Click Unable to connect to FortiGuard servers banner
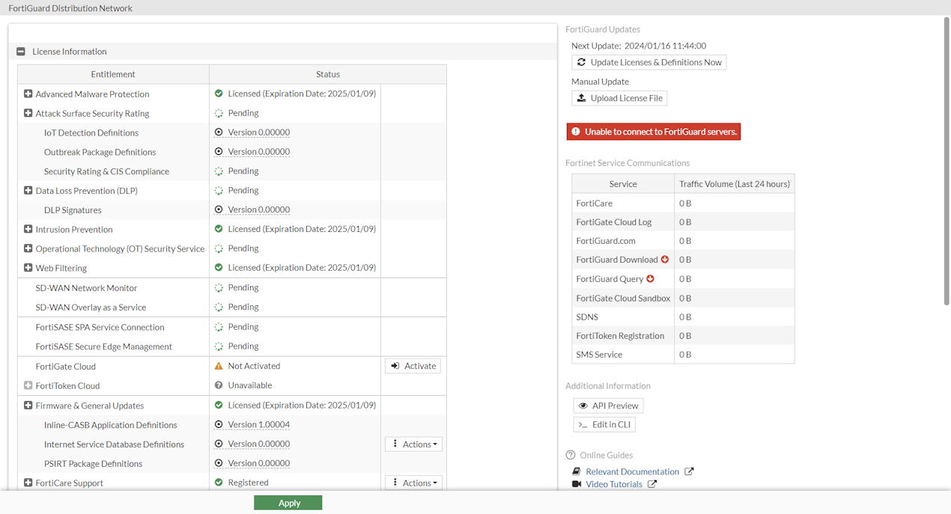The height and width of the screenshot is (514, 951). pyautogui.click(x=654, y=132)
